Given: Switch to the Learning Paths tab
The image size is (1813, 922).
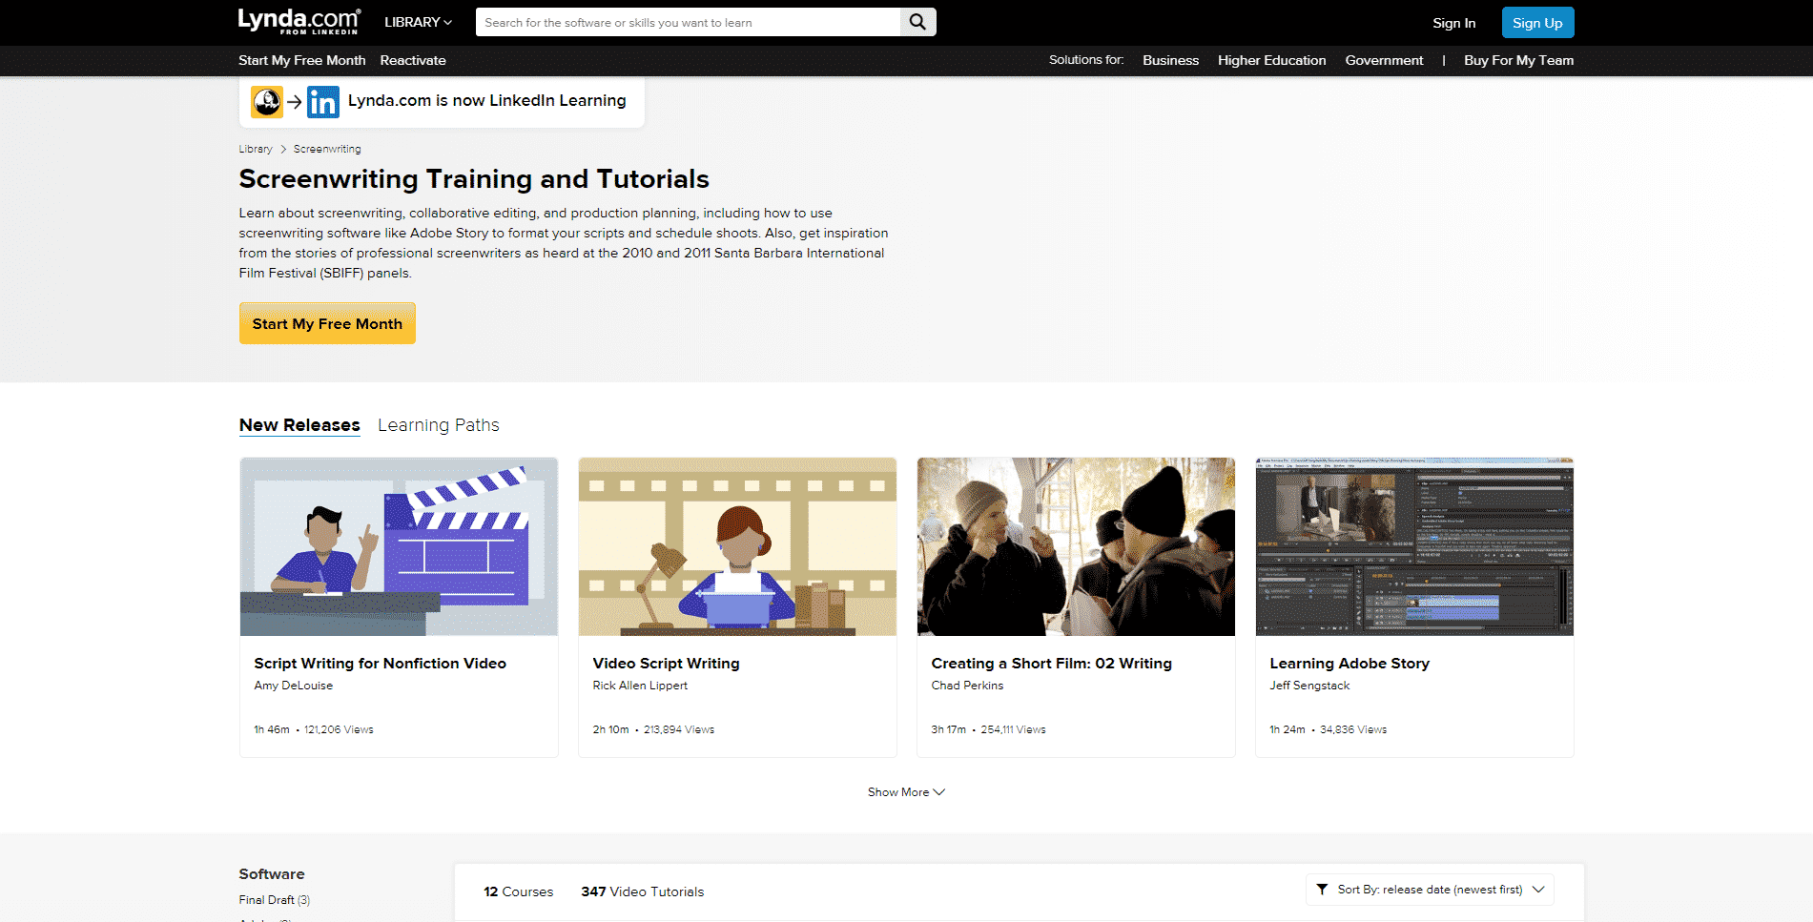Looking at the screenshot, I should (x=438, y=425).
